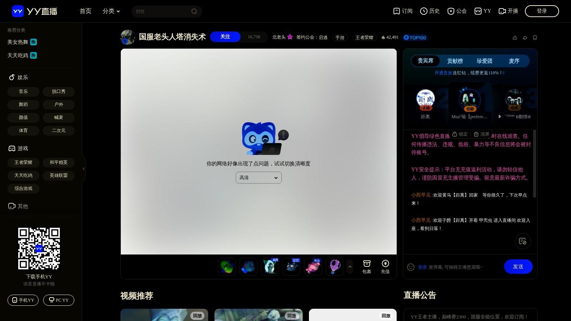Click the YY直播 logo
The image size is (571, 321).
[x=35, y=11]
